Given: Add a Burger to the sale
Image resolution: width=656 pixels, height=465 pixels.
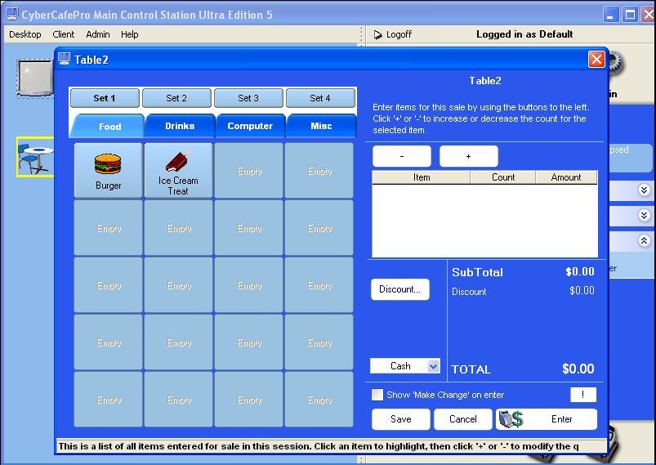Looking at the screenshot, I should click(x=108, y=171).
